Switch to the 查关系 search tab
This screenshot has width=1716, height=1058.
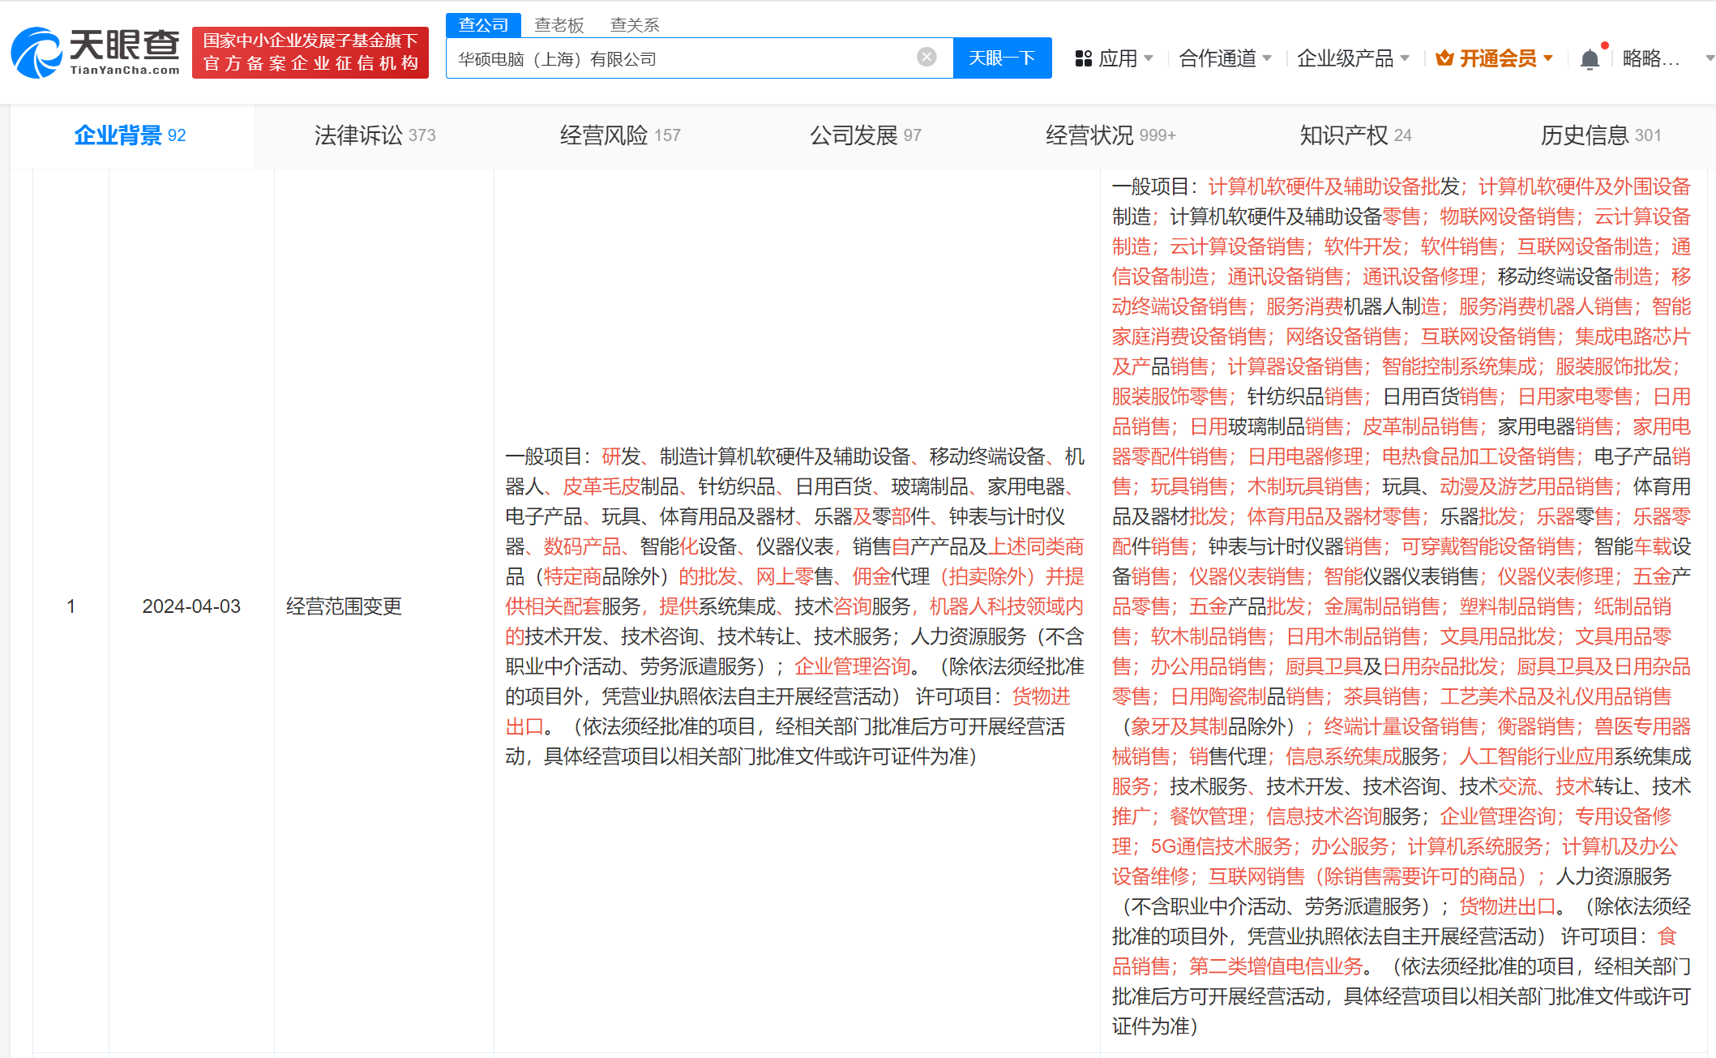click(x=634, y=24)
